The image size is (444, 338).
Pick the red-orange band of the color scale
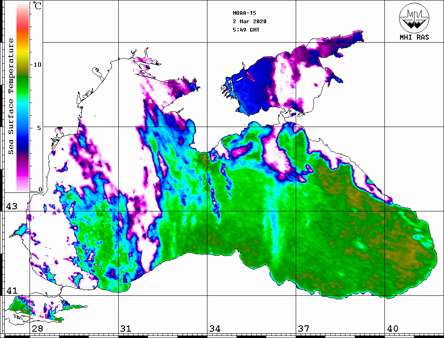pos(23,31)
